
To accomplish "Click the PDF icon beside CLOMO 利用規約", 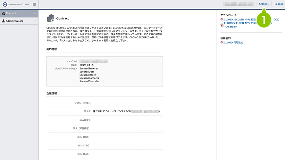I will coord(222,43).
